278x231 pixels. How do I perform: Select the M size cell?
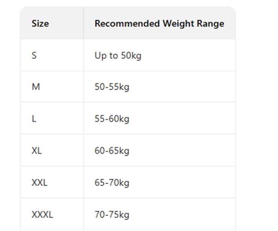[52, 87]
